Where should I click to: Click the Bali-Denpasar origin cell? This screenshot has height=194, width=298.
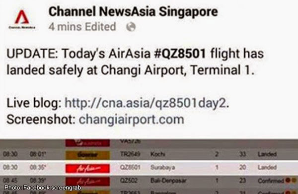168,181
